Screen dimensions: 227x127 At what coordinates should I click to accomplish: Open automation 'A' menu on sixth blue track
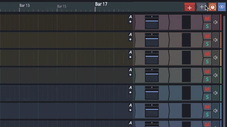pos(130,105)
